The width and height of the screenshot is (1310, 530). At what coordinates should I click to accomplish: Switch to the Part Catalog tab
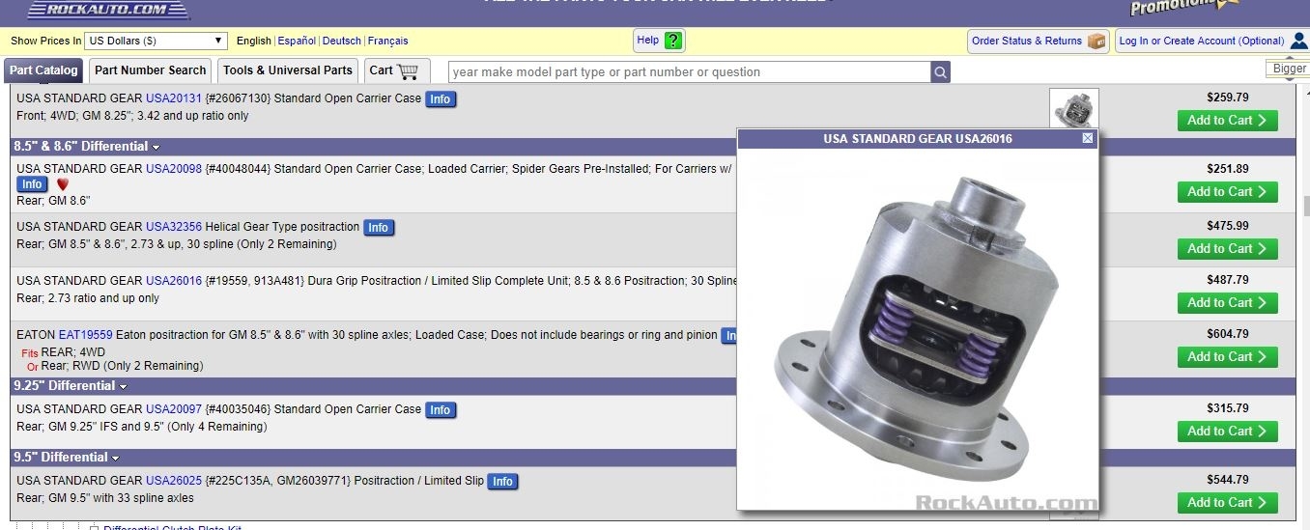pyautogui.click(x=43, y=70)
